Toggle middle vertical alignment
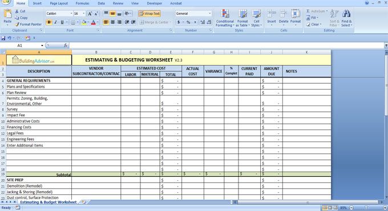This screenshot has width=388, height=211. pyautogui.click(x=112, y=14)
